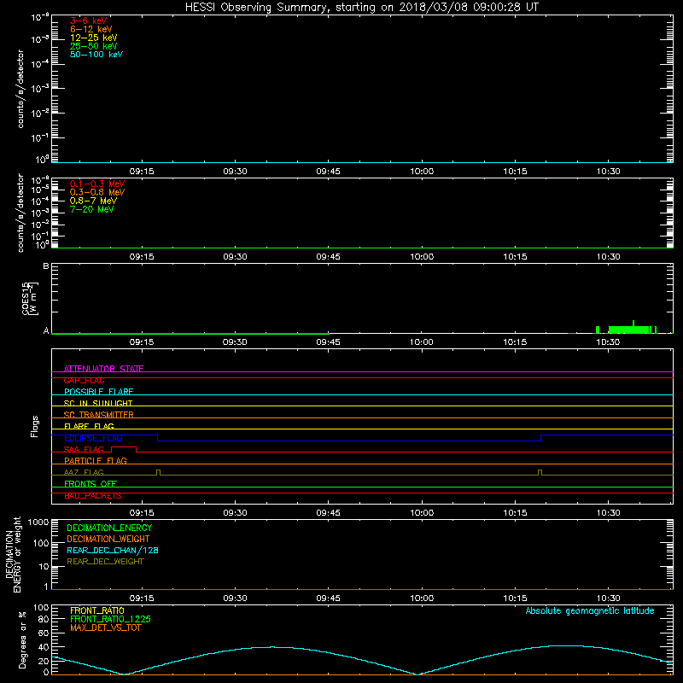The image size is (683, 683).
Task: Select the 50-100 keV legend label
Action: pyautogui.click(x=96, y=55)
